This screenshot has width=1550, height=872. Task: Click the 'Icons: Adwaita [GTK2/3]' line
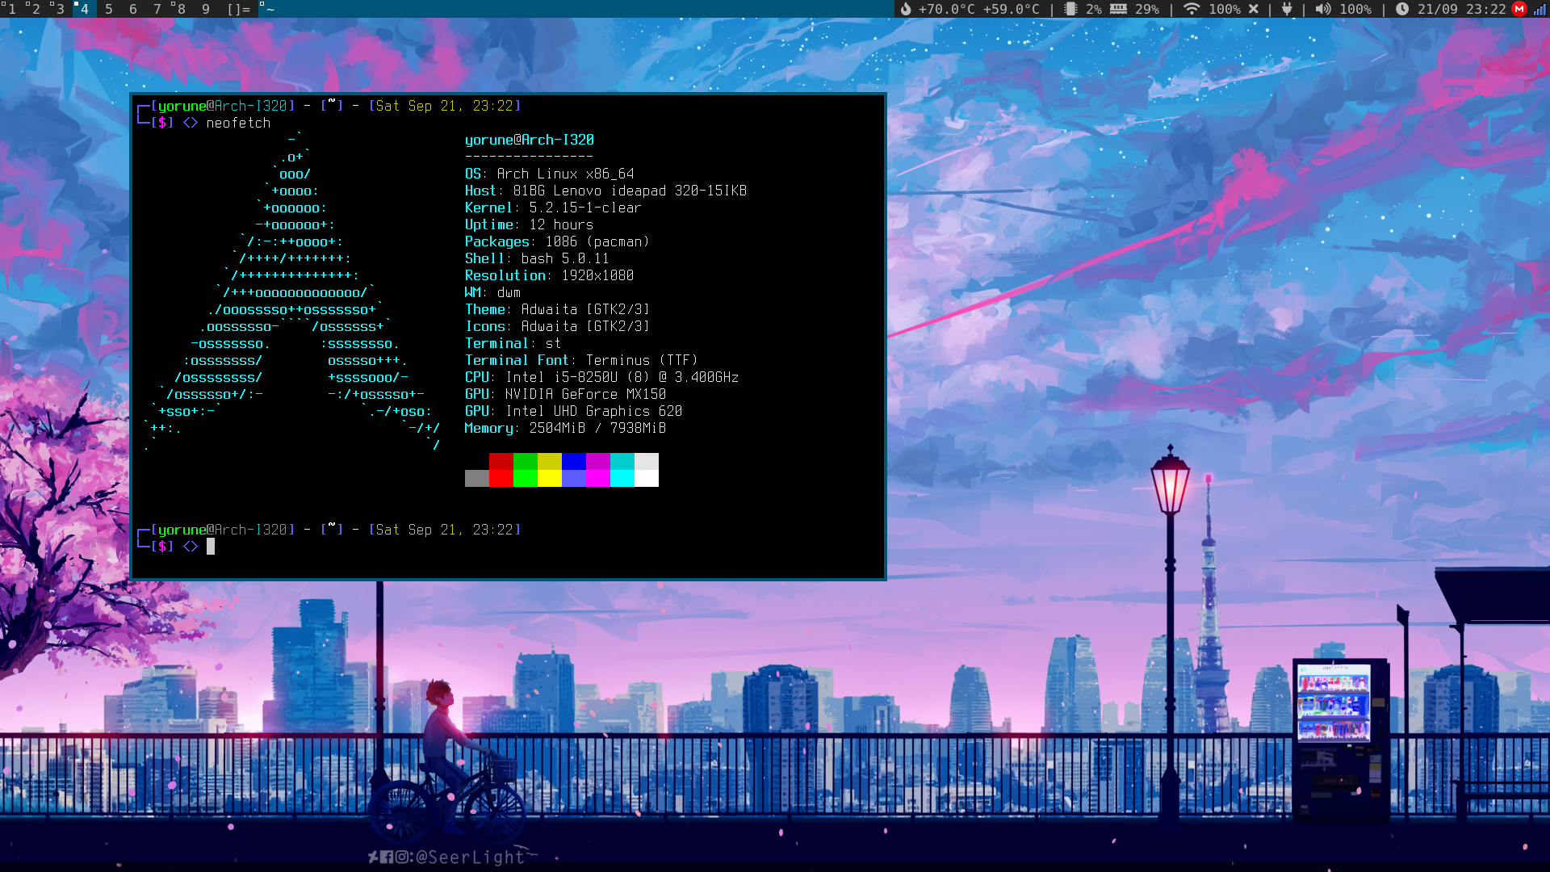coord(557,326)
